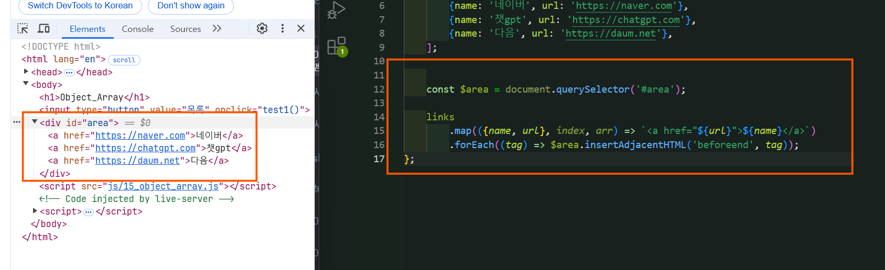Expand the bottom script element node

35,211
